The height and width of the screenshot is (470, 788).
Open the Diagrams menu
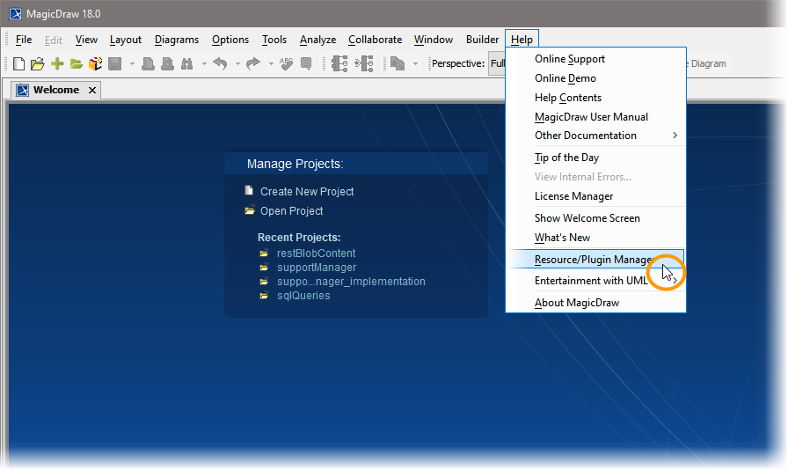(177, 40)
